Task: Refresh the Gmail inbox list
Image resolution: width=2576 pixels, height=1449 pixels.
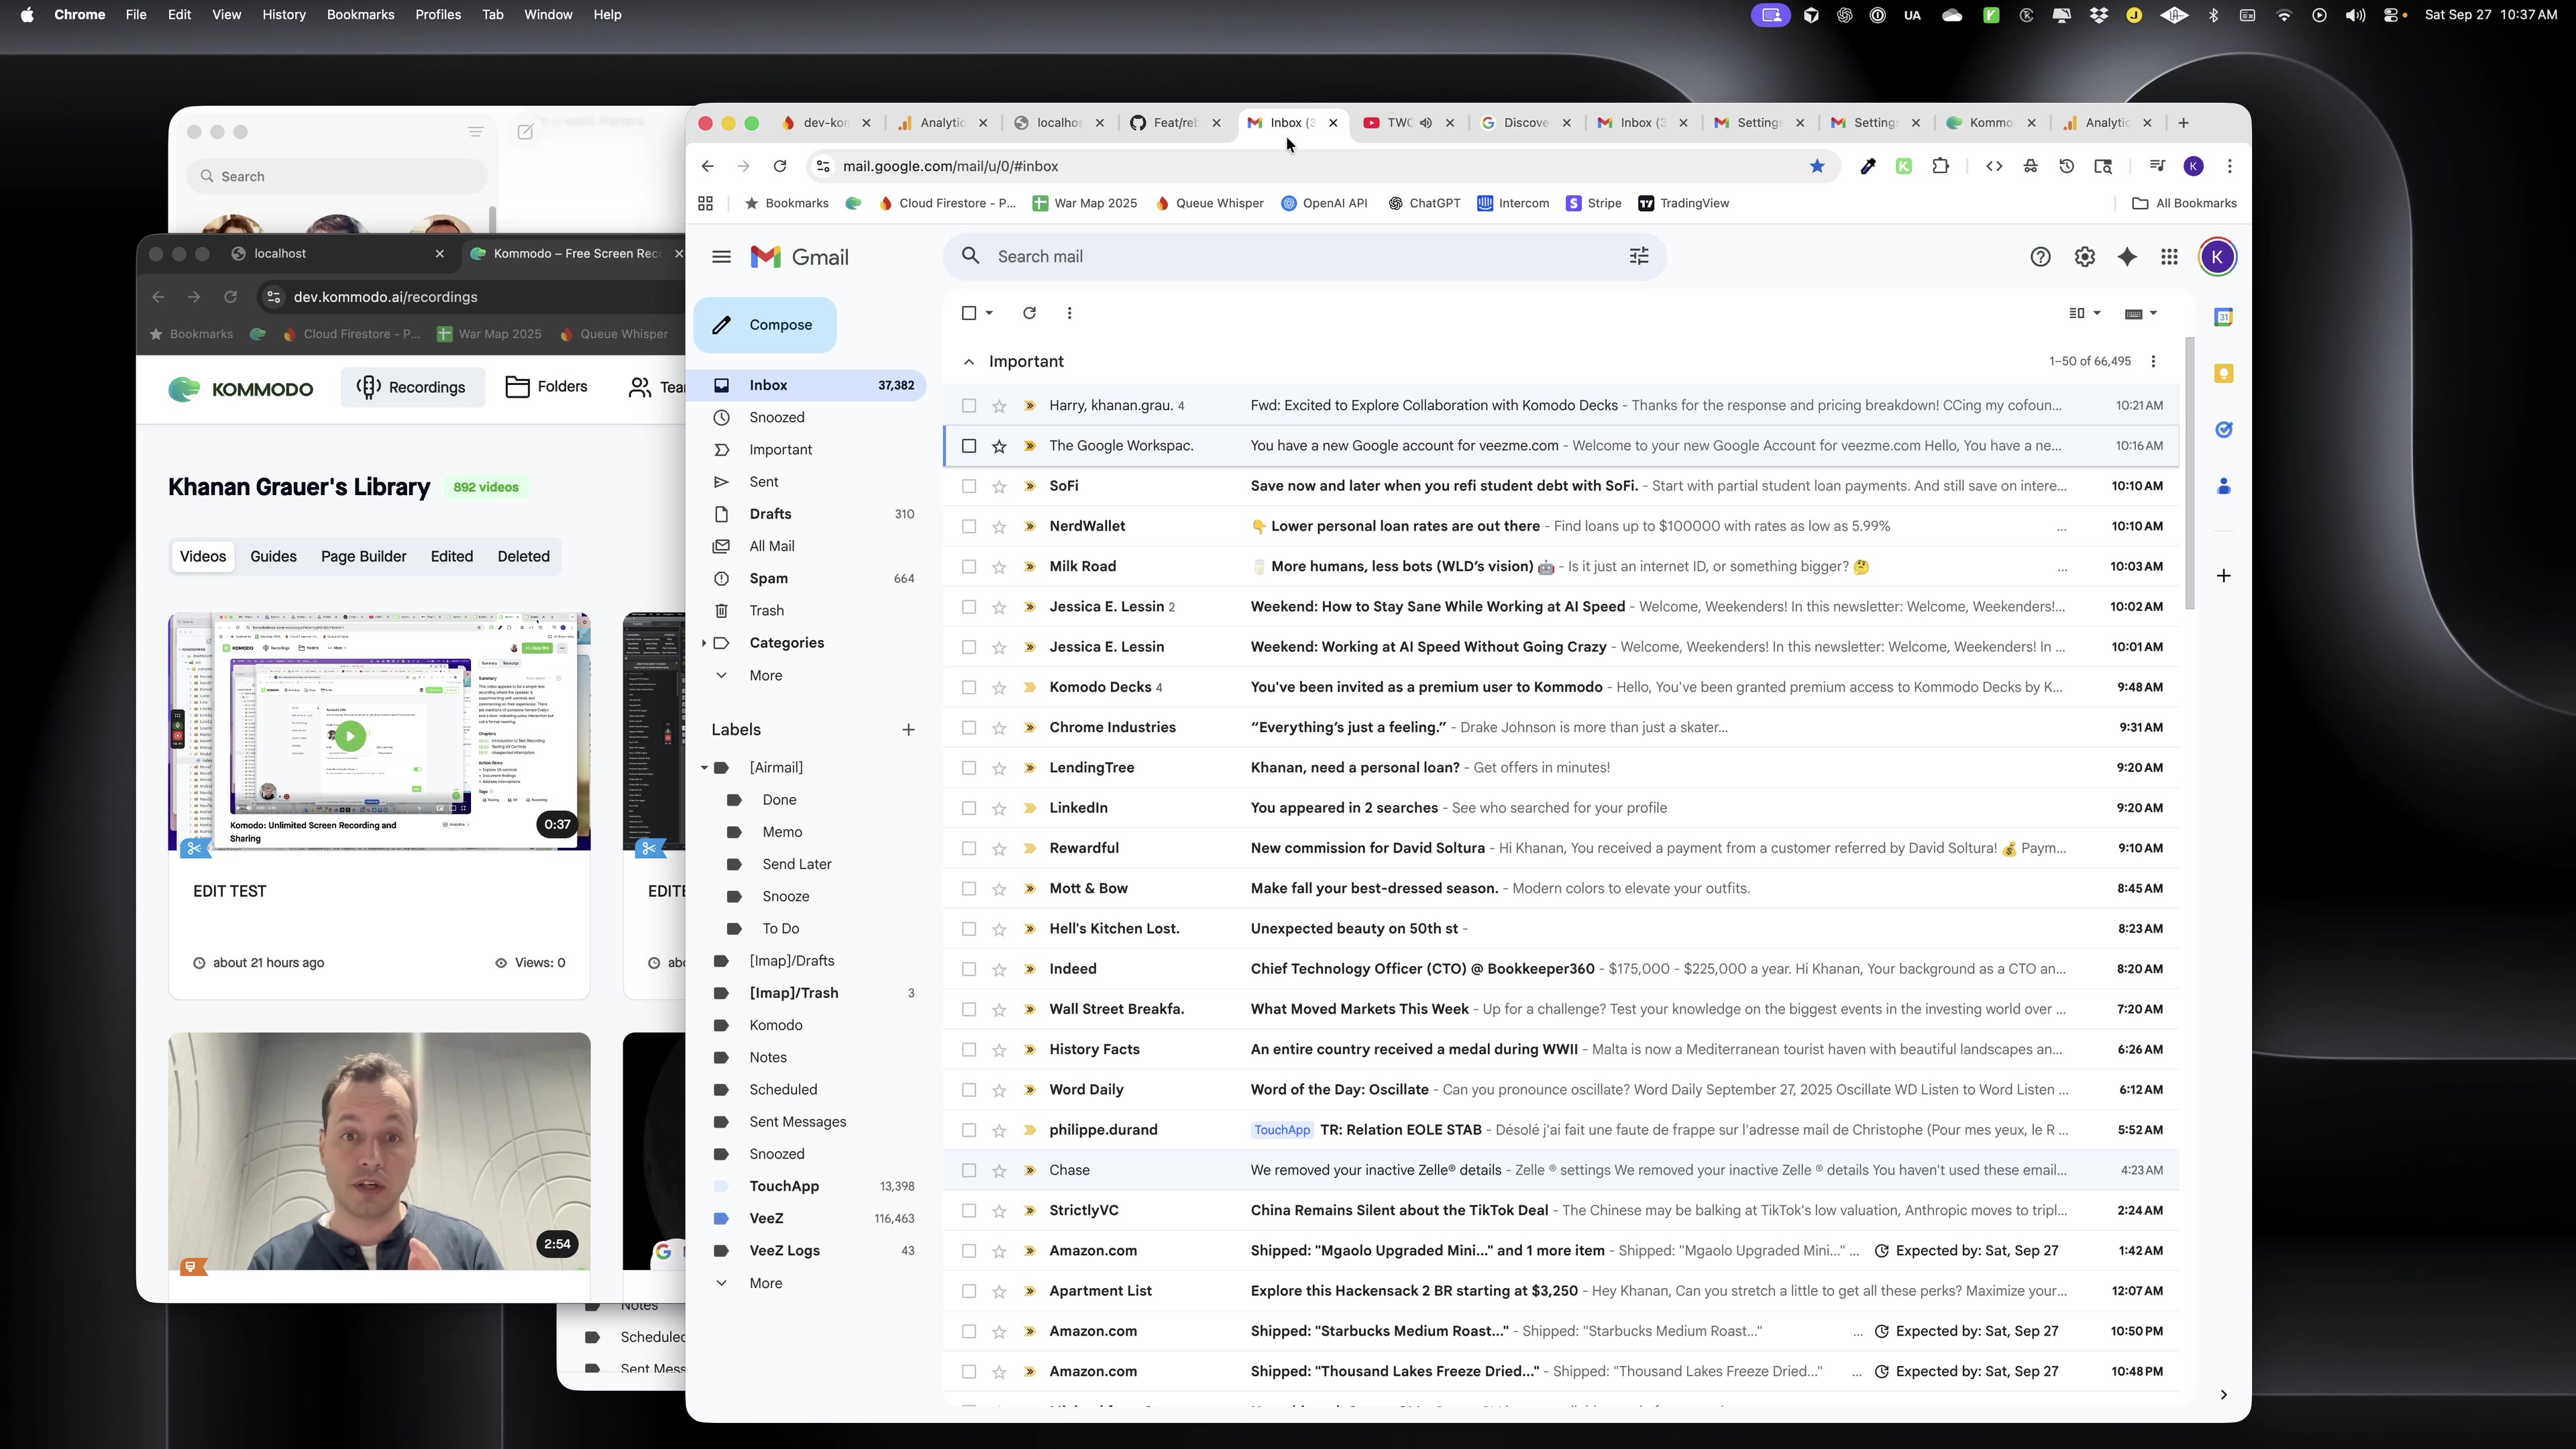Action: (1029, 313)
